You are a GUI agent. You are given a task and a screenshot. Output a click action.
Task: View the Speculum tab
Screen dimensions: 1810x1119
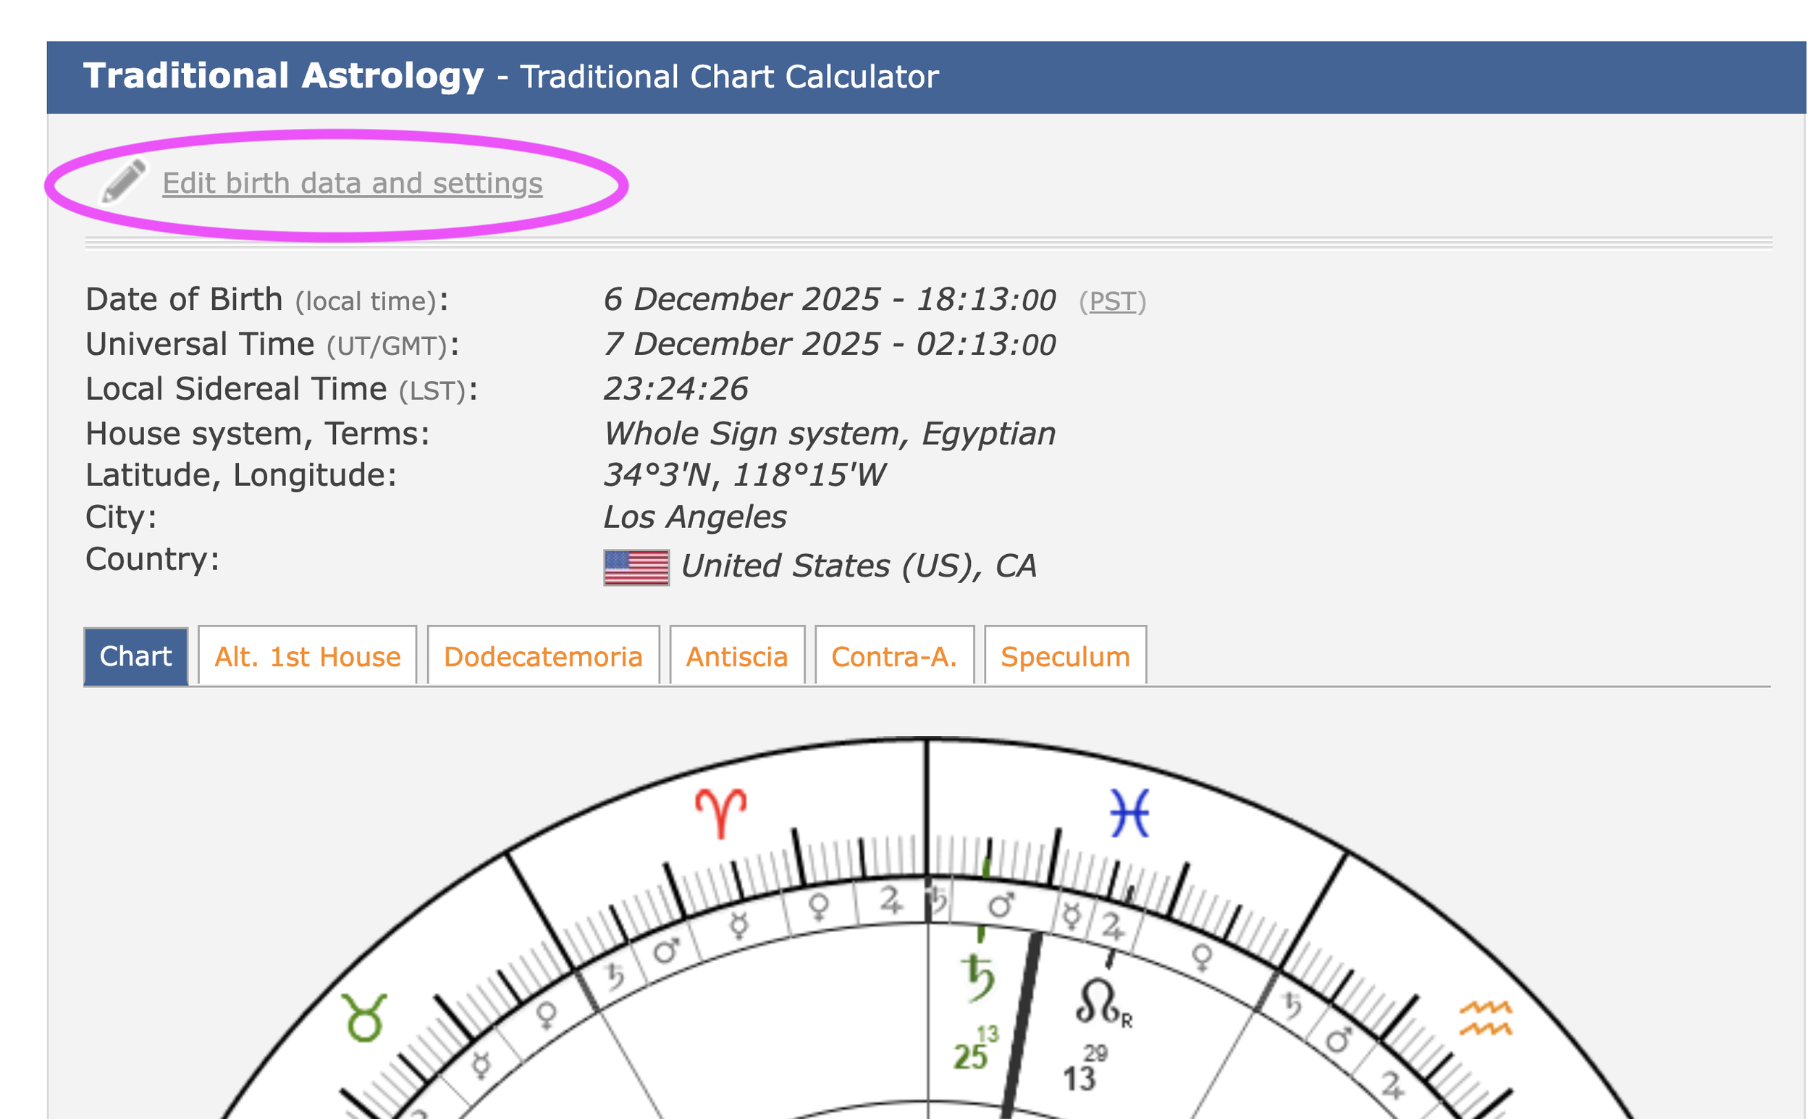(1065, 656)
